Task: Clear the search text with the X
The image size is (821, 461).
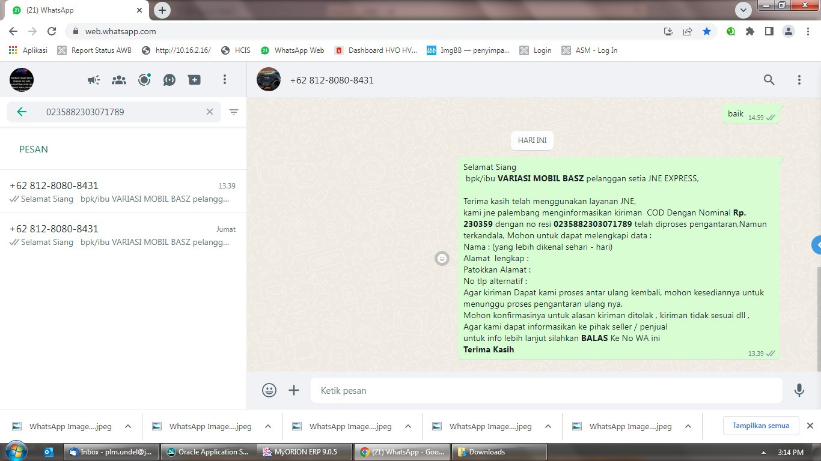Action: [x=210, y=112]
